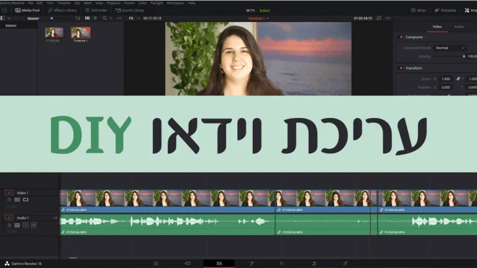
Task: Click the zoom link chain icon in Transform
Action: 458,79
